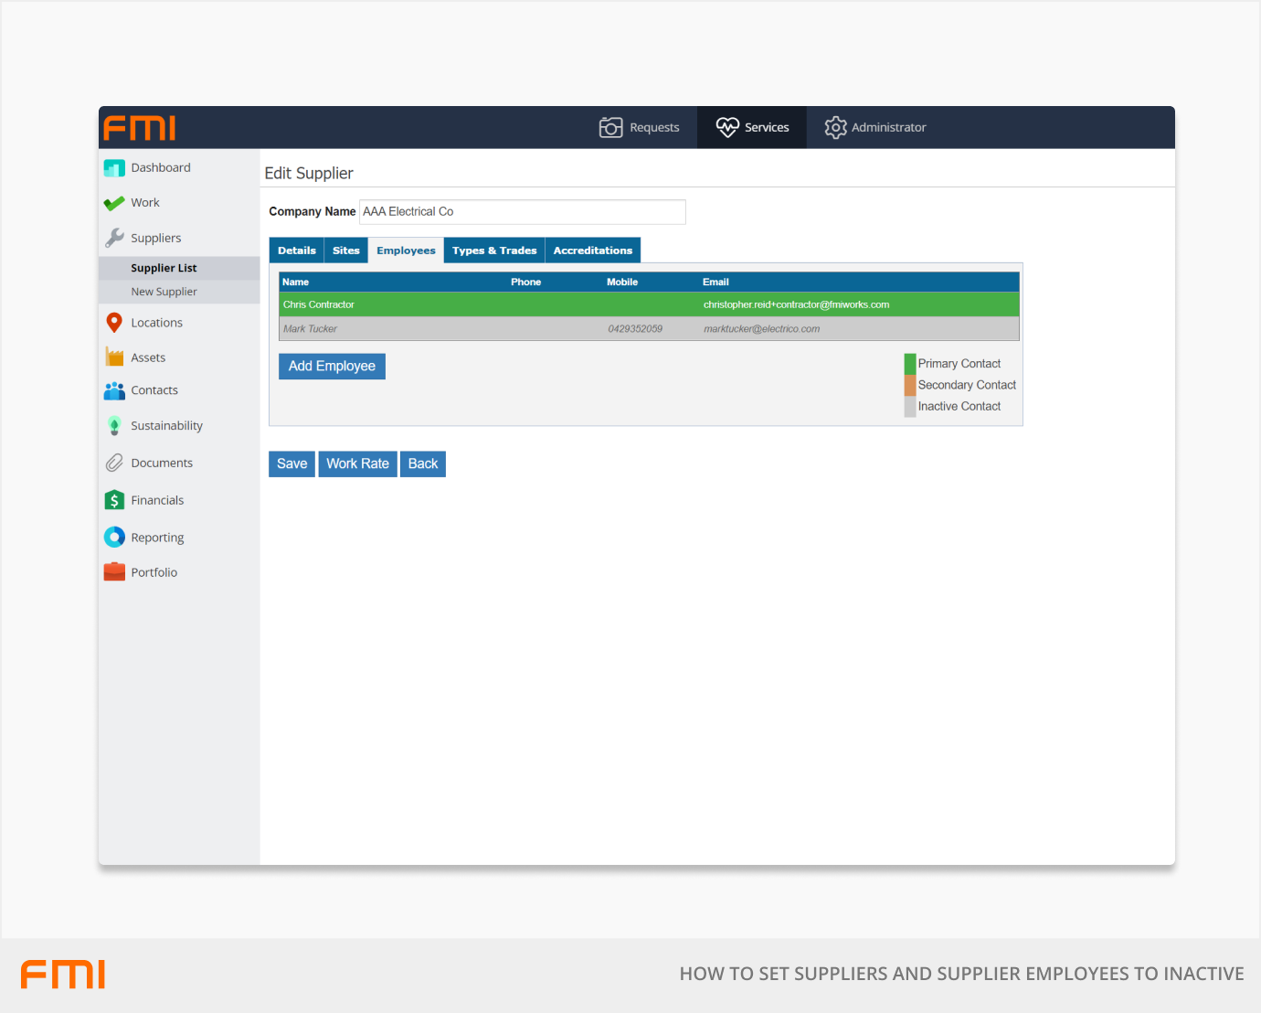Screen dimensions: 1261x1013
Task: Switch to the Types & Trades tab
Action: point(494,251)
